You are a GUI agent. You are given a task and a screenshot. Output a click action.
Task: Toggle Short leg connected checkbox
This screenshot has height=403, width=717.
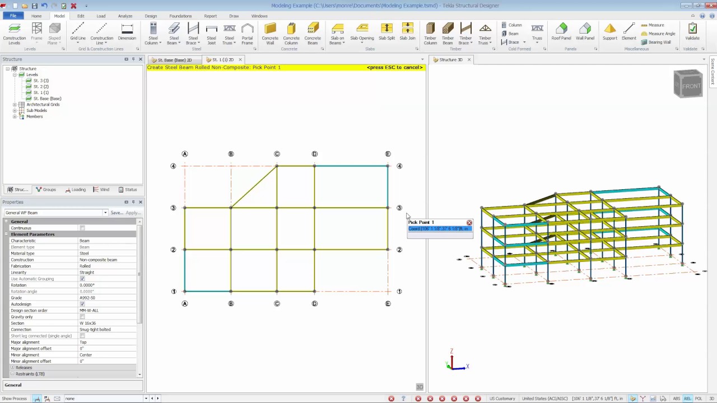(82, 336)
